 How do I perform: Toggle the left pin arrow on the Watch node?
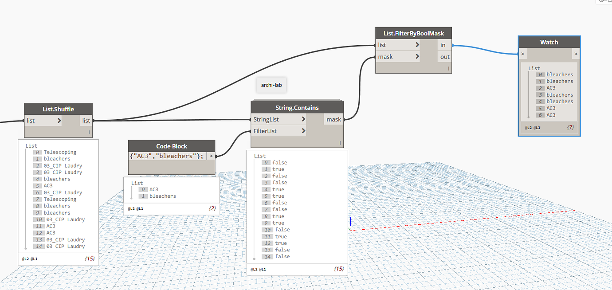(522, 53)
